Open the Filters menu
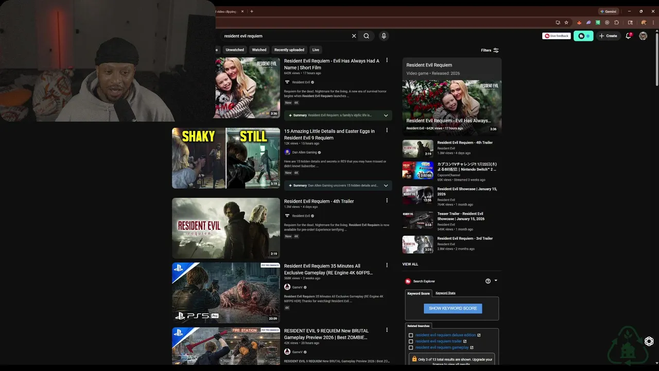This screenshot has height=371, width=659. pyautogui.click(x=490, y=50)
